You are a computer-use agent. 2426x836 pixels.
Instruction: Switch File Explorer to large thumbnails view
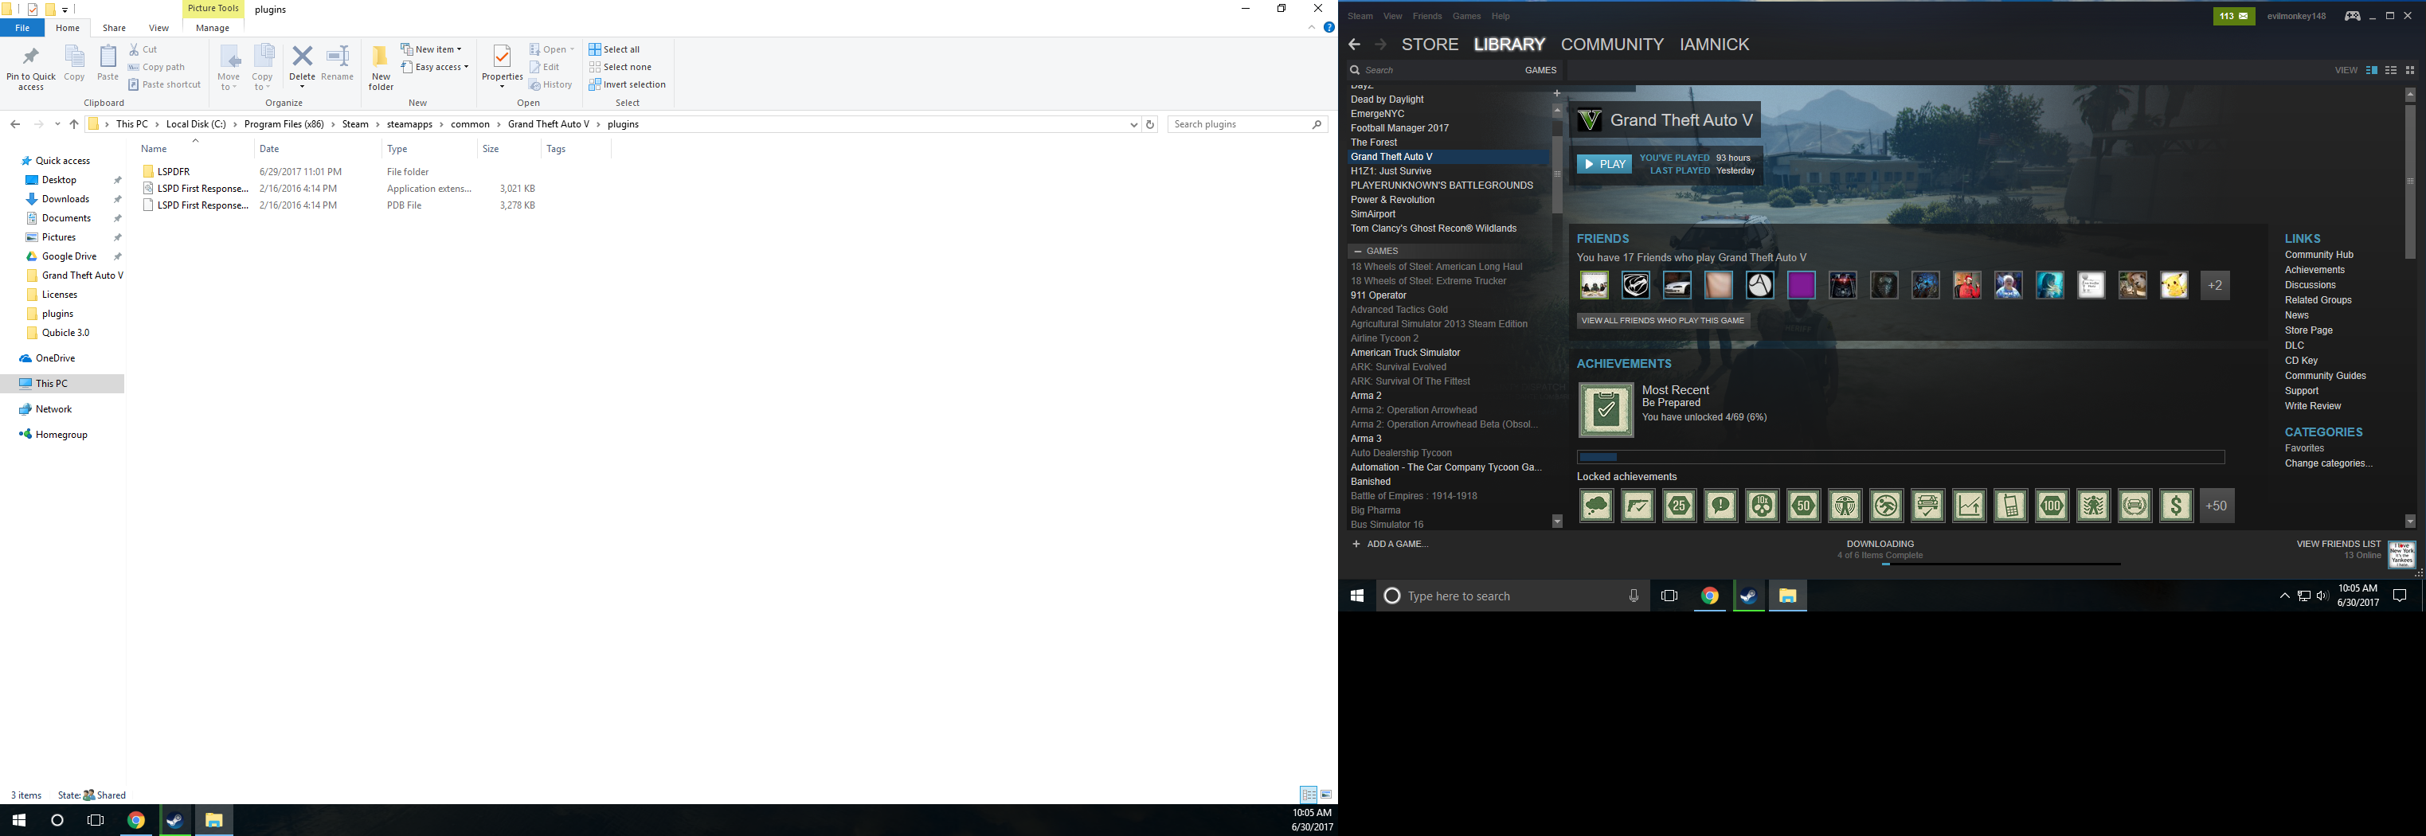pos(1326,795)
